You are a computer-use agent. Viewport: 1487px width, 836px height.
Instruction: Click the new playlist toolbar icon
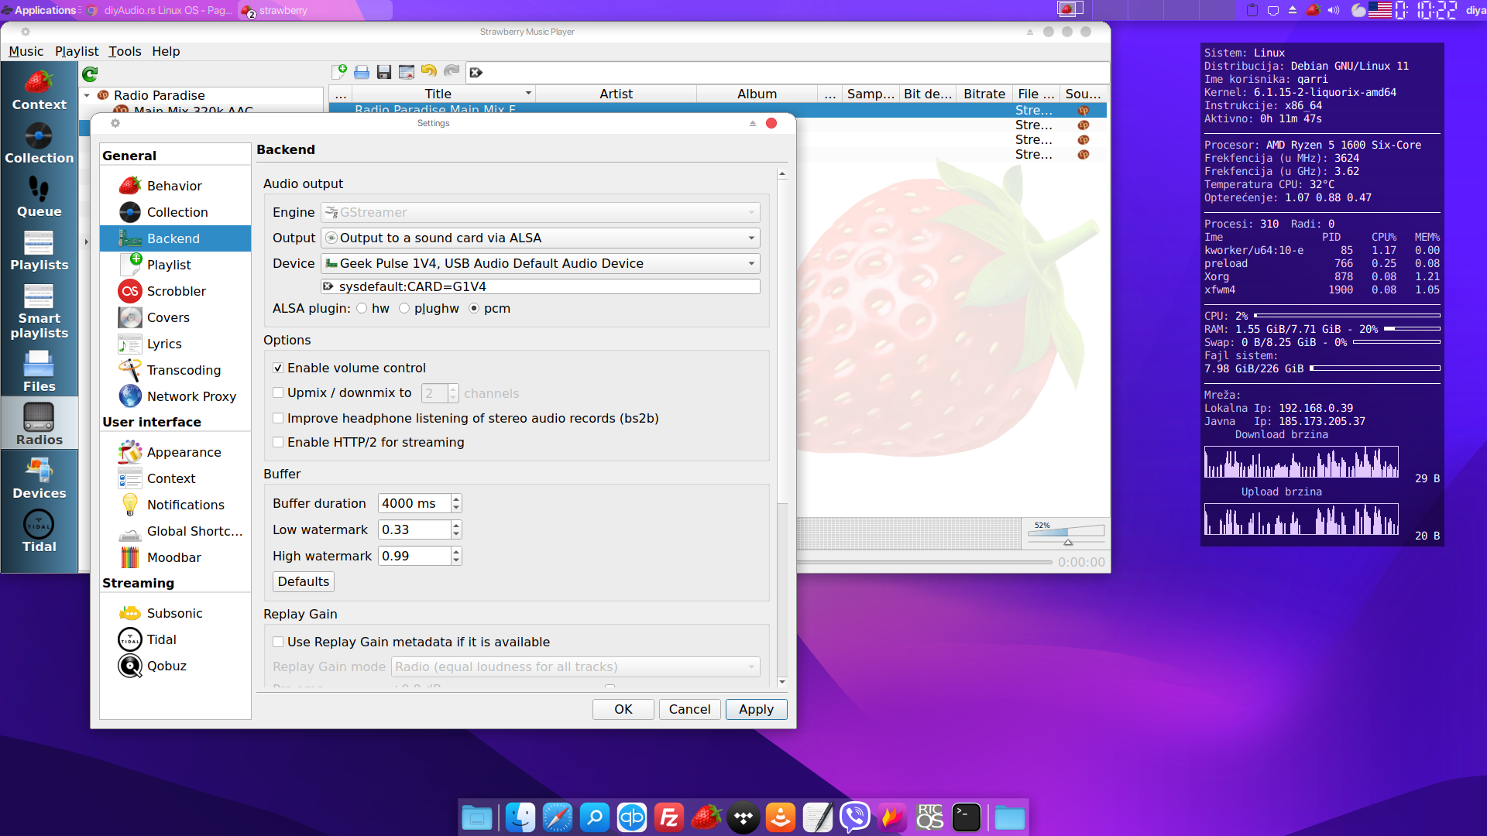pos(339,72)
